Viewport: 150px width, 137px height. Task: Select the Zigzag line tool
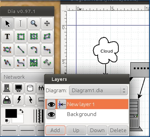47,50
